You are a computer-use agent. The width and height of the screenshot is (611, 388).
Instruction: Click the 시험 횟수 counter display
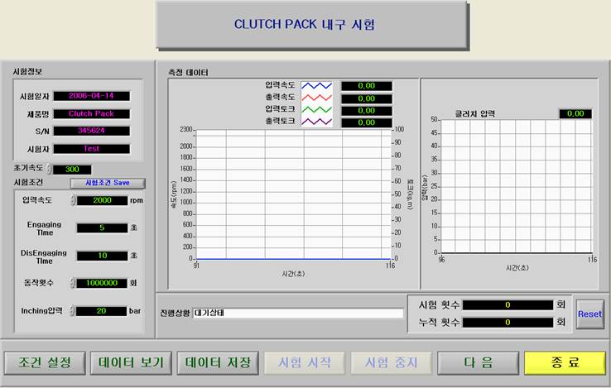point(508,304)
